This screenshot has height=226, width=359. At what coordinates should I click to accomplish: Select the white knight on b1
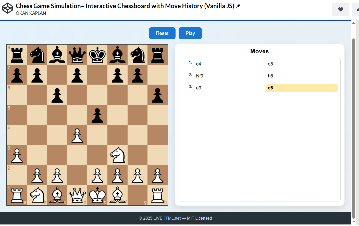(37, 195)
